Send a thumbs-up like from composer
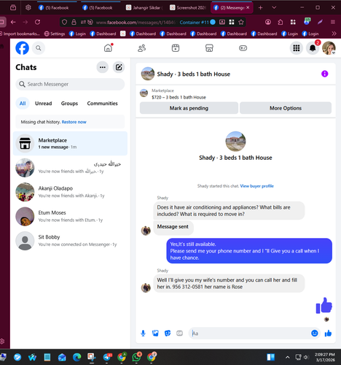Viewport: 341px width, 365px height. pyautogui.click(x=328, y=333)
